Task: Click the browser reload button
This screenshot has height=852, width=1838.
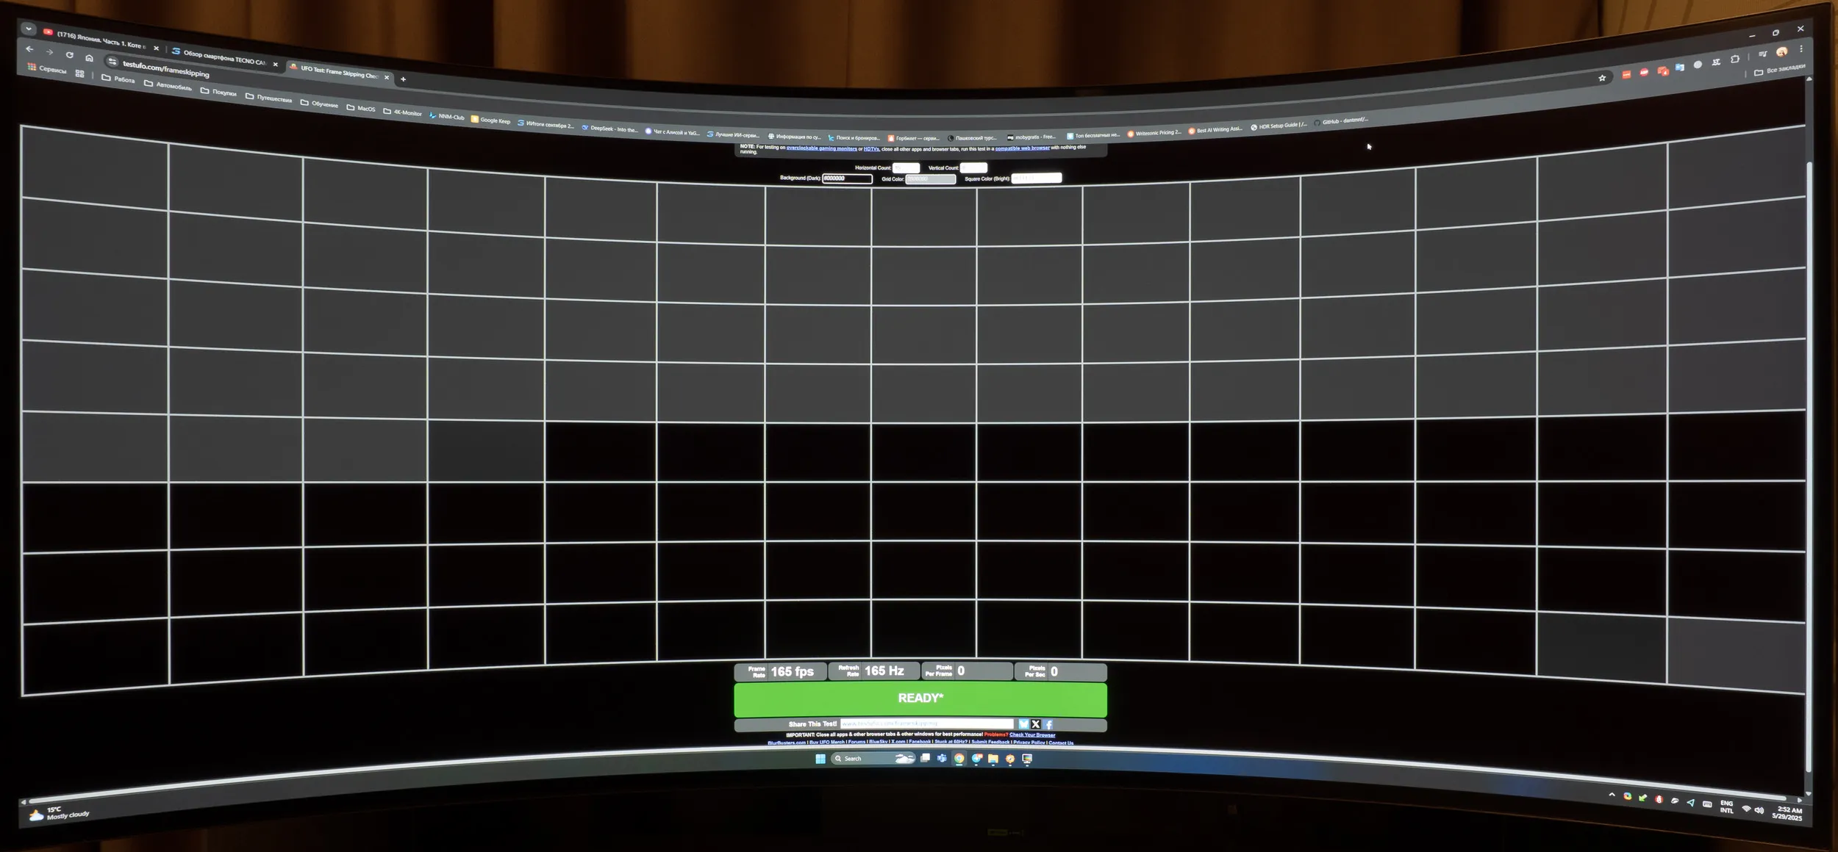Action: [x=69, y=55]
